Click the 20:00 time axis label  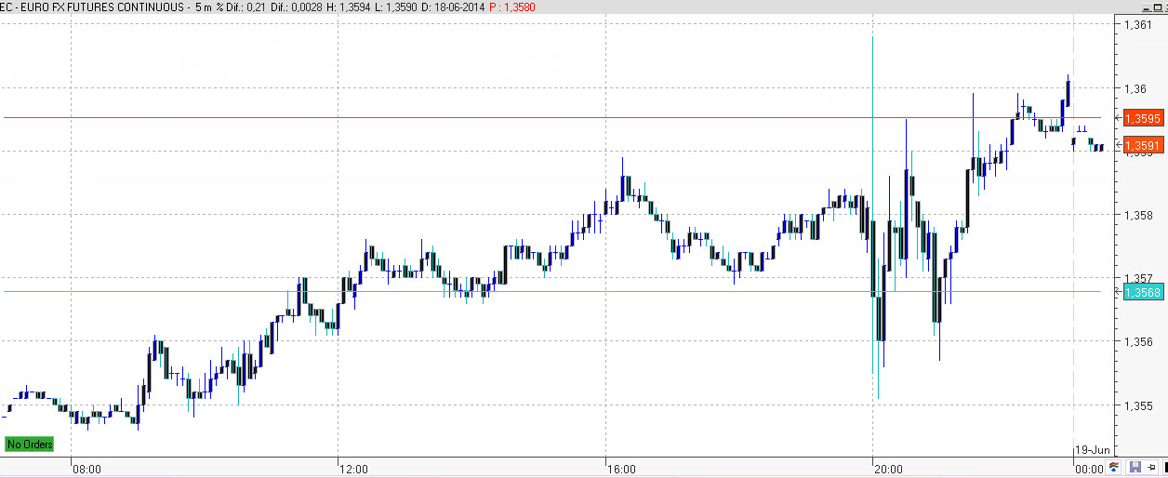[888, 468]
